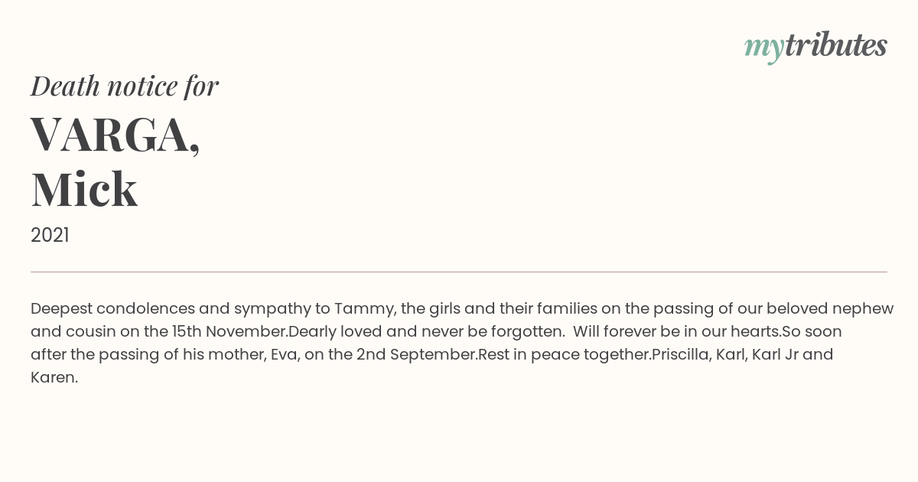Click the name Karen

54,378
